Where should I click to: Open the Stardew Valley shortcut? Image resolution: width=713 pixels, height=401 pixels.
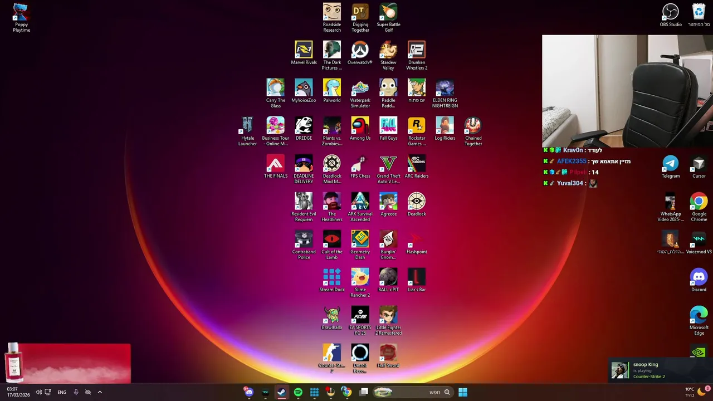click(x=388, y=56)
